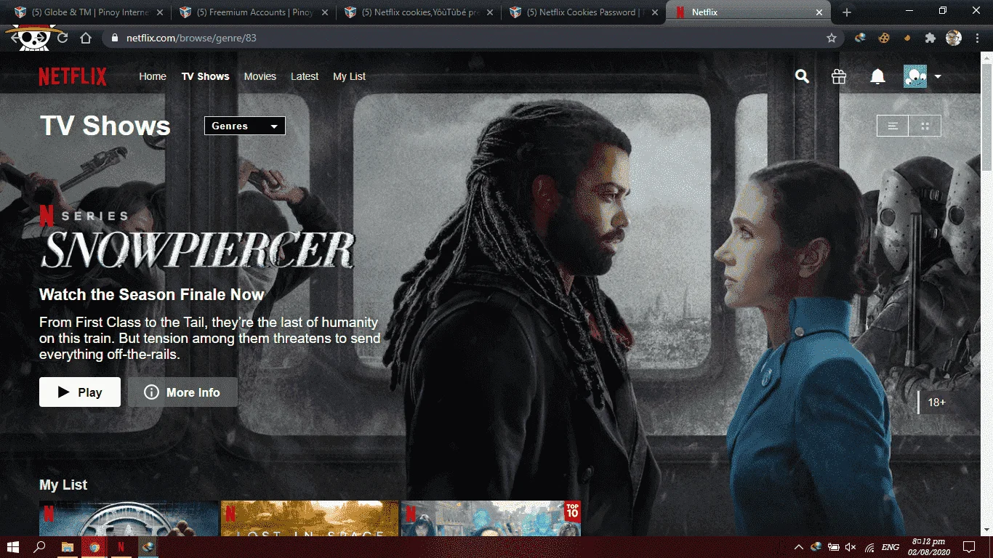
Task: Close the Netflix browser tab
Action: 820,12
